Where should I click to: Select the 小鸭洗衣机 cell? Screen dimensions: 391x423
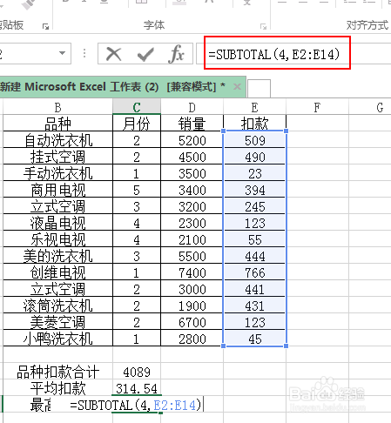point(57,339)
